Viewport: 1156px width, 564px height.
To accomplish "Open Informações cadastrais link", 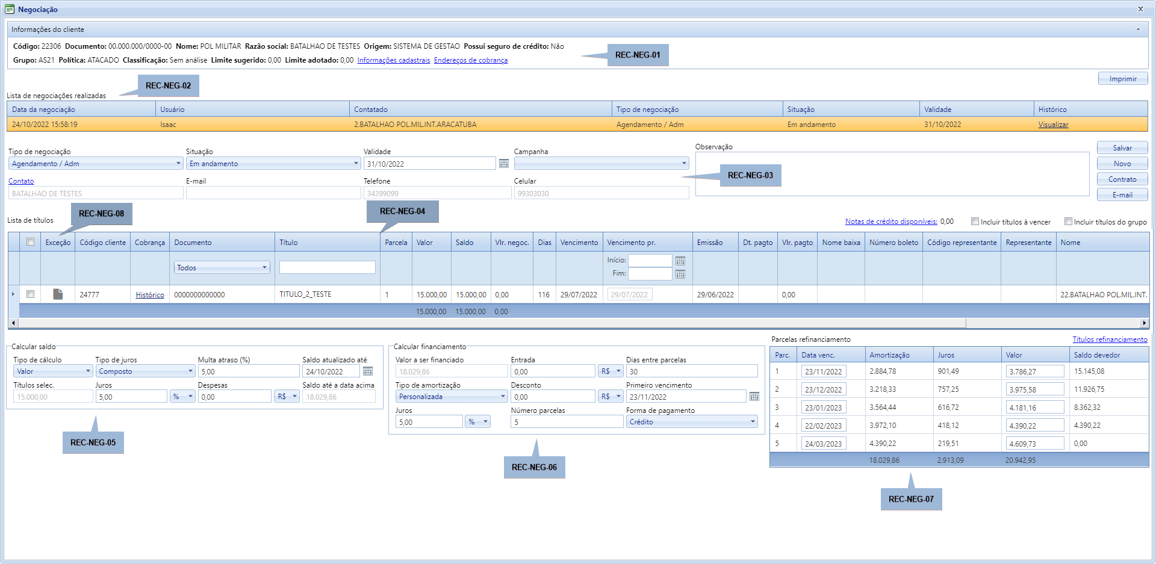I will 394,60.
